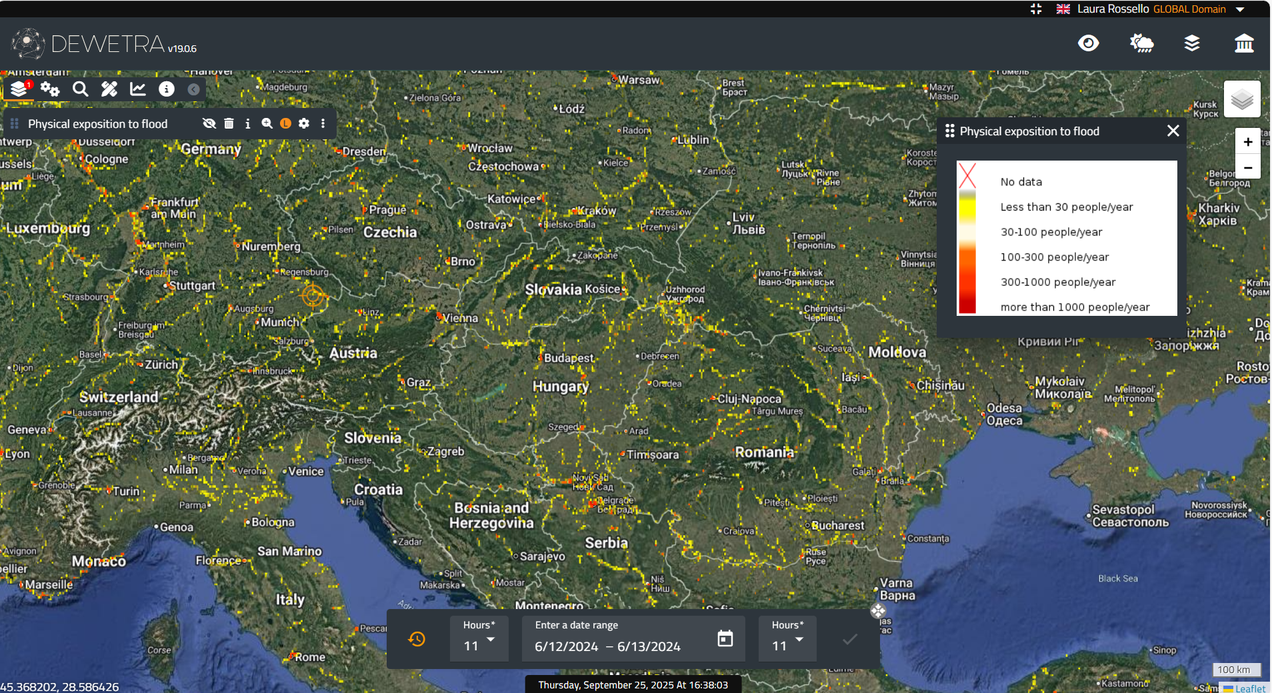
Task: Open the chart graph tool
Action: [138, 89]
